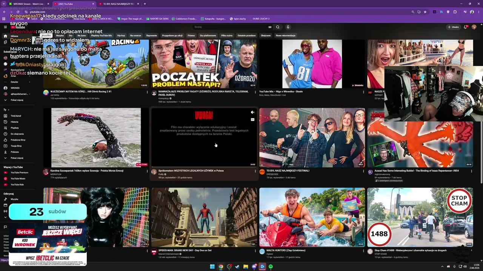Open YouTube Kids from sidebar
This screenshot has height=271, width=483.
pyautogui.click(x=17, y=185)
